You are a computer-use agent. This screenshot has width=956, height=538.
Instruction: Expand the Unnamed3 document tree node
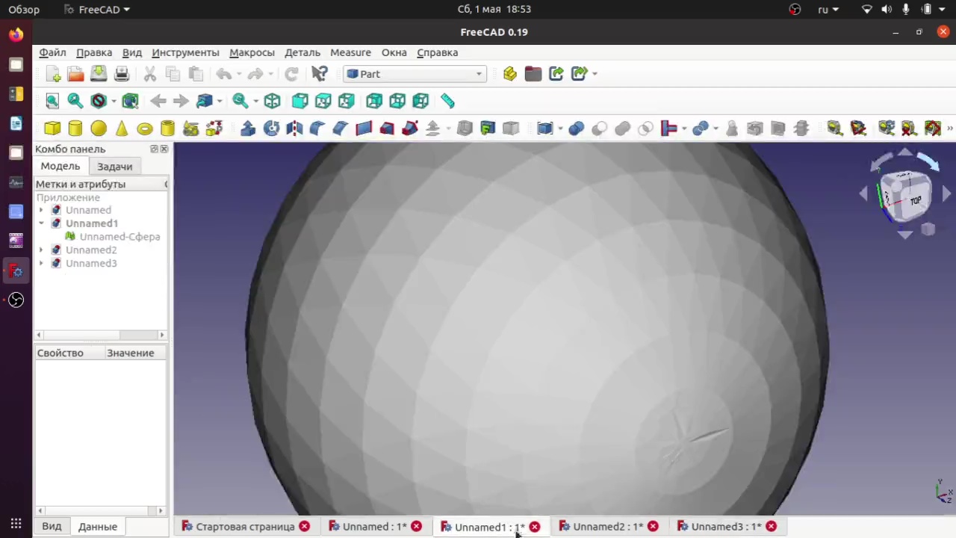coord(42,263)
